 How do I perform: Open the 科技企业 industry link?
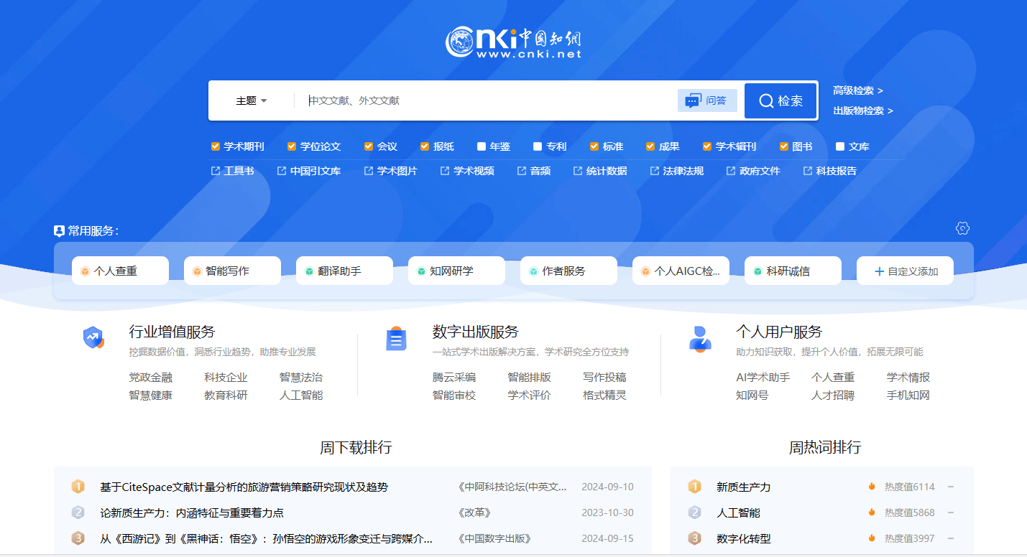pos(226,377)
